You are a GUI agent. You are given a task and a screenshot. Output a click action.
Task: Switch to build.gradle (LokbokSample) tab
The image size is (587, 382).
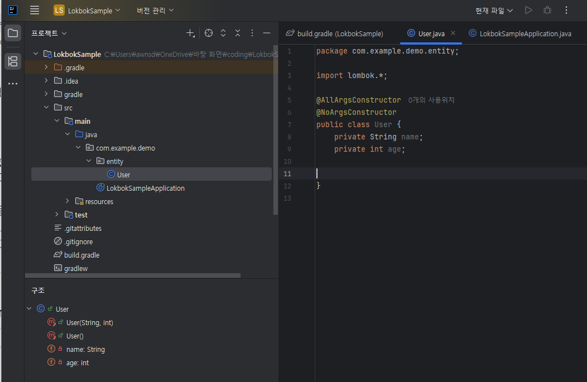[x=335, y=33]
